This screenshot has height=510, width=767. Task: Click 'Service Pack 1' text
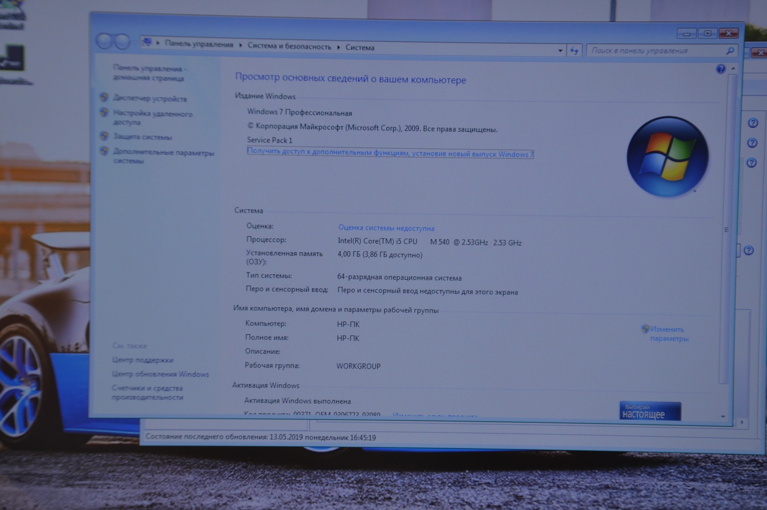point(270,140)
